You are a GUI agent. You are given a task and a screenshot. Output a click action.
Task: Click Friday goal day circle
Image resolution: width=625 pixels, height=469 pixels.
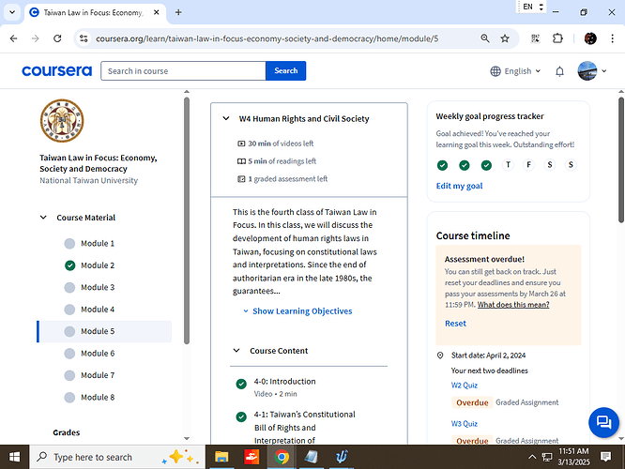coord(528,164)
